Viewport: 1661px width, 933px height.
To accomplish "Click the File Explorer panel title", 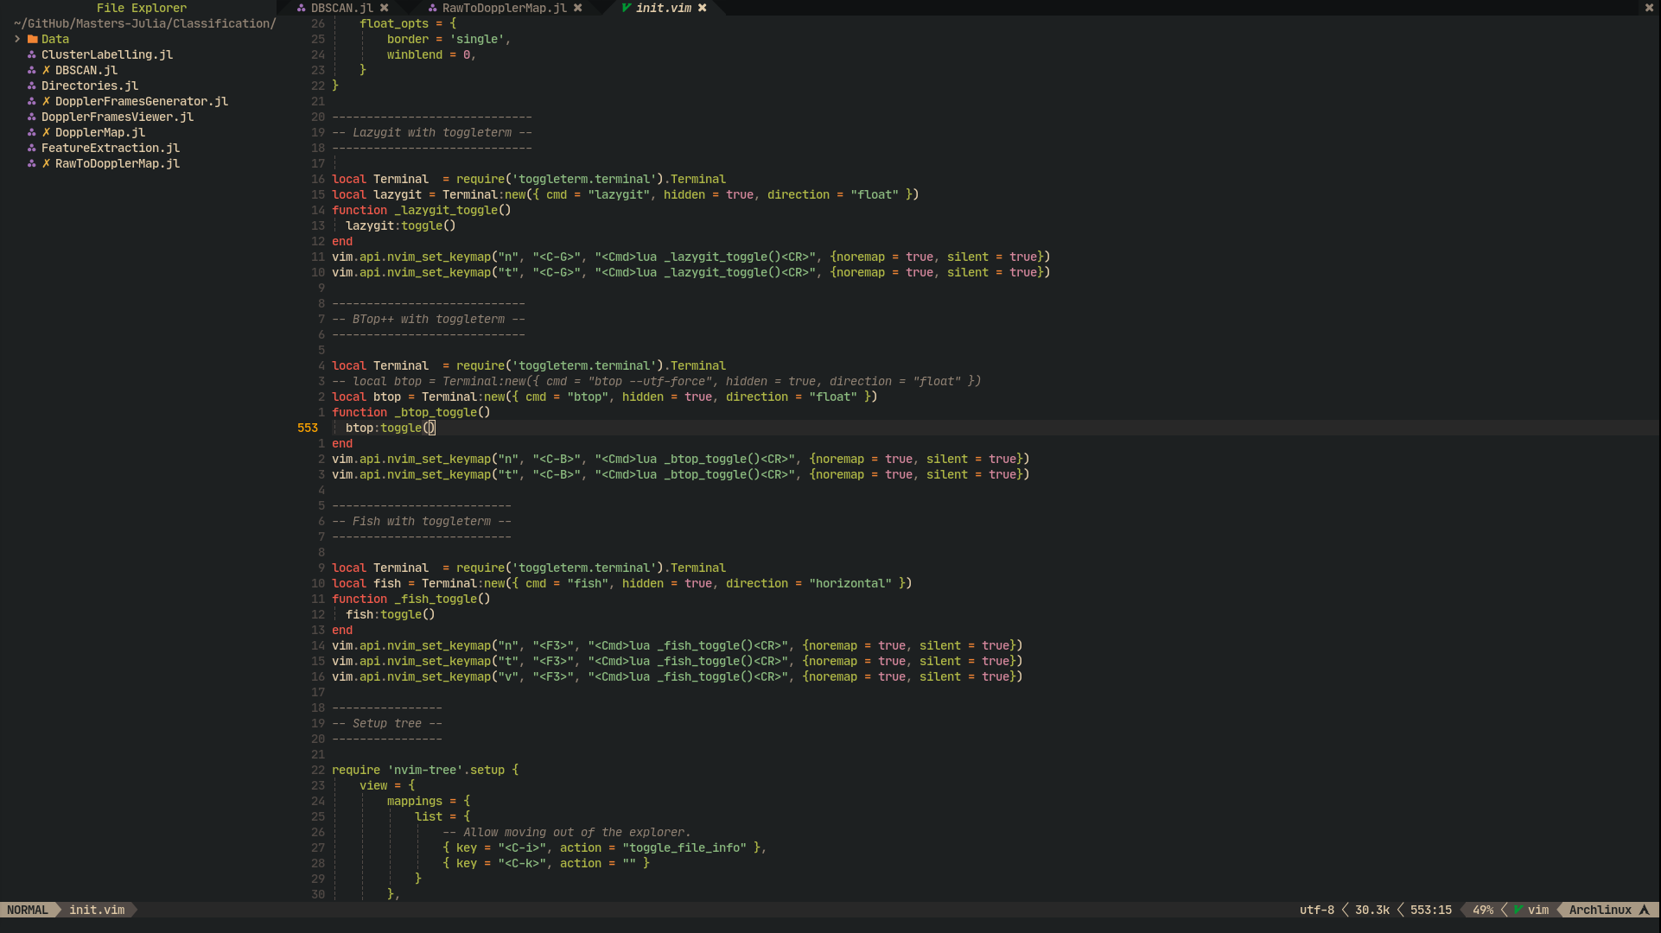I will [142, 8].
